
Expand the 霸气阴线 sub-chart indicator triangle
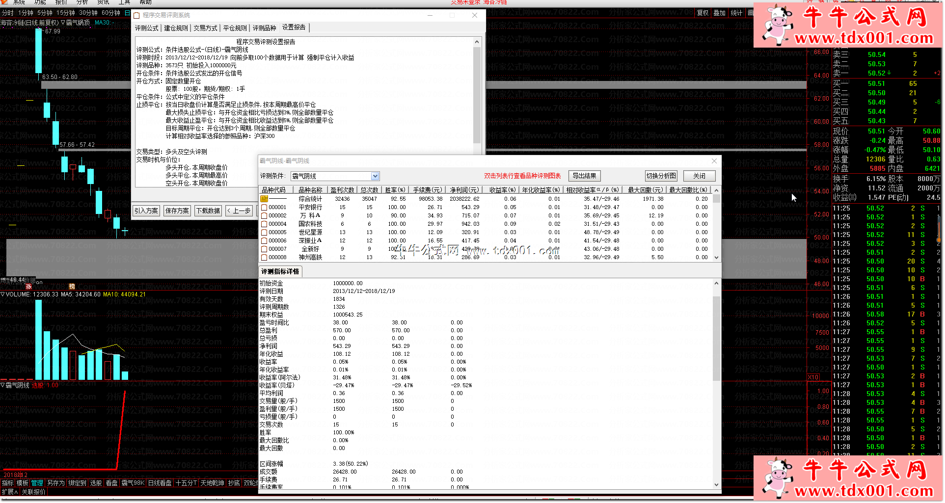(x=2, y=385)
